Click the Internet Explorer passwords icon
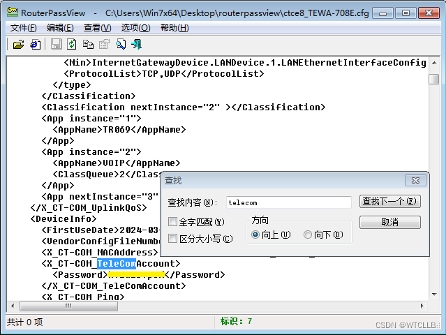The image size is (446, 335). pyautogui.click(x=36, y=45)
